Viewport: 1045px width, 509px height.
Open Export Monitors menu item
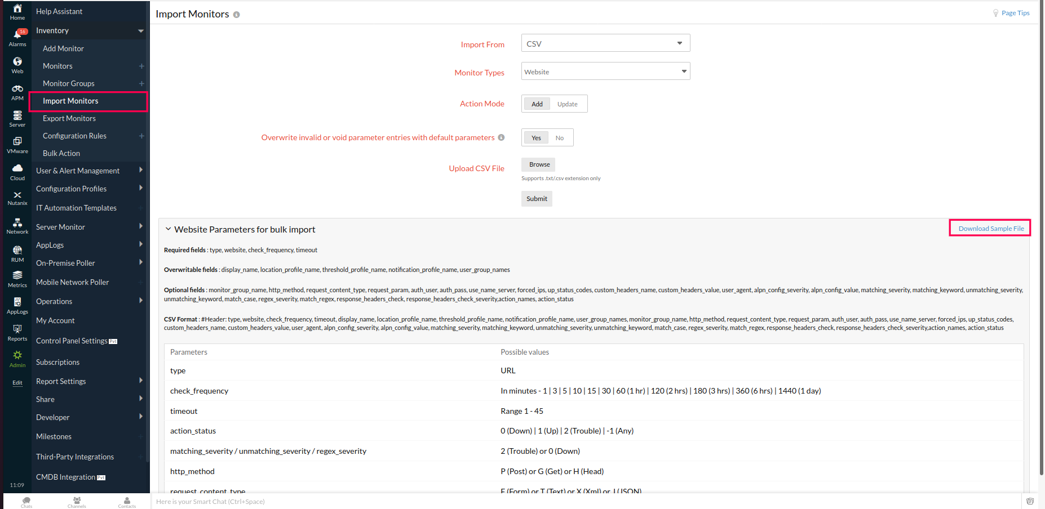pyautogui.click(x=69, y=118)
